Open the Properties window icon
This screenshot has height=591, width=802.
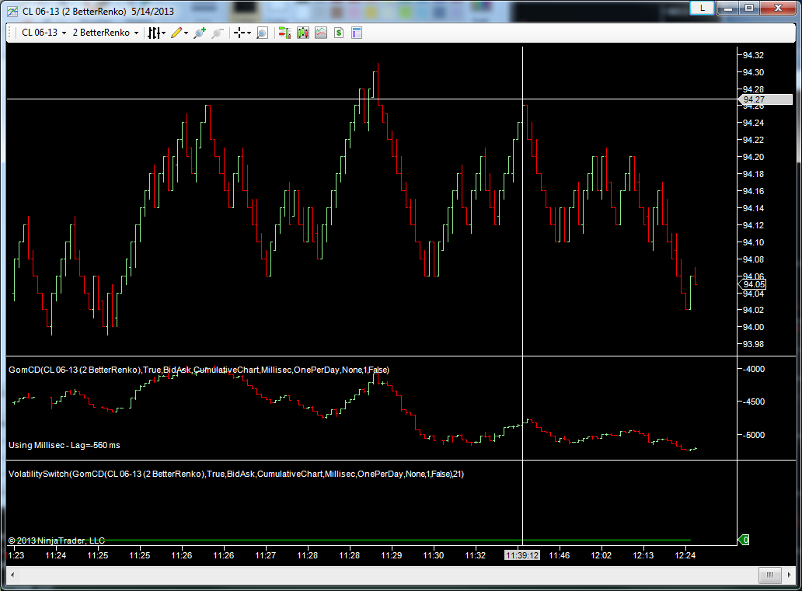(x=357, y=33)
